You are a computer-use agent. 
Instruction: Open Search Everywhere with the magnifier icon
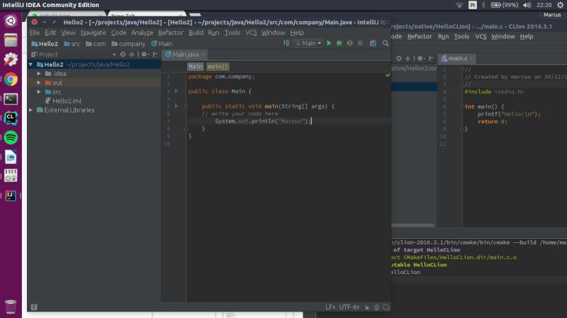(386, 43)
